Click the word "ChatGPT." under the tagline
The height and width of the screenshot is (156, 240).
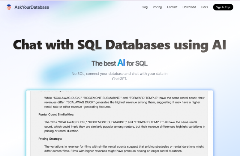coord(119,79)
